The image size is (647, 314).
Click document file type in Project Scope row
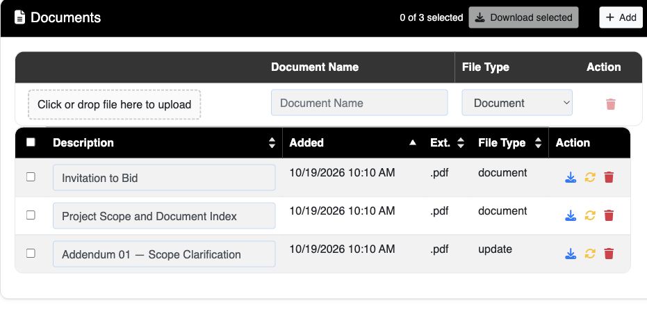pyautogui.click(x=502, y=211)
